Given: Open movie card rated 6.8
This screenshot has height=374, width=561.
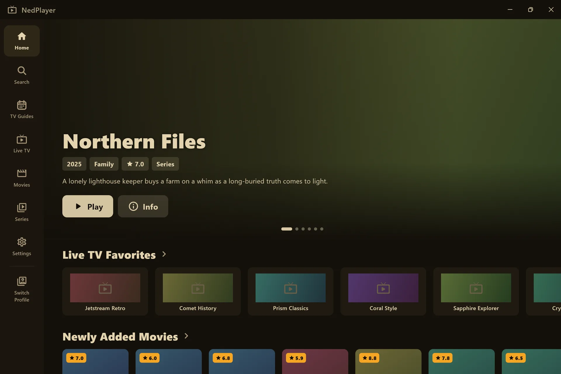Looking at the screenshot, I should [242, 362].
